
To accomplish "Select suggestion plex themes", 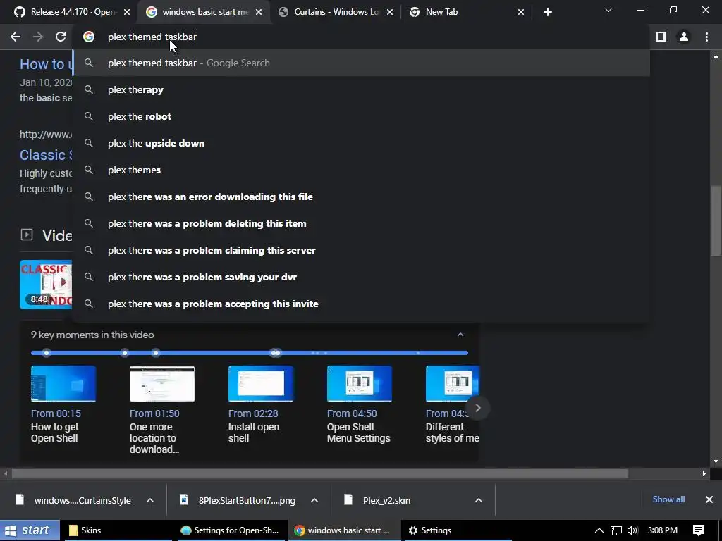I will 362,170.
